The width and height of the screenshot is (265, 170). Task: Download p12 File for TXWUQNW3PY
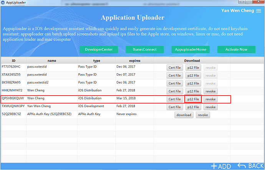point(193,107)
